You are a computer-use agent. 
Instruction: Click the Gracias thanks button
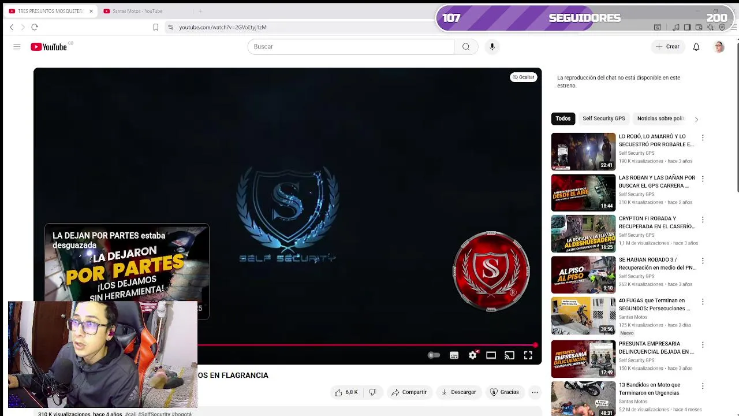pos(505,392)
